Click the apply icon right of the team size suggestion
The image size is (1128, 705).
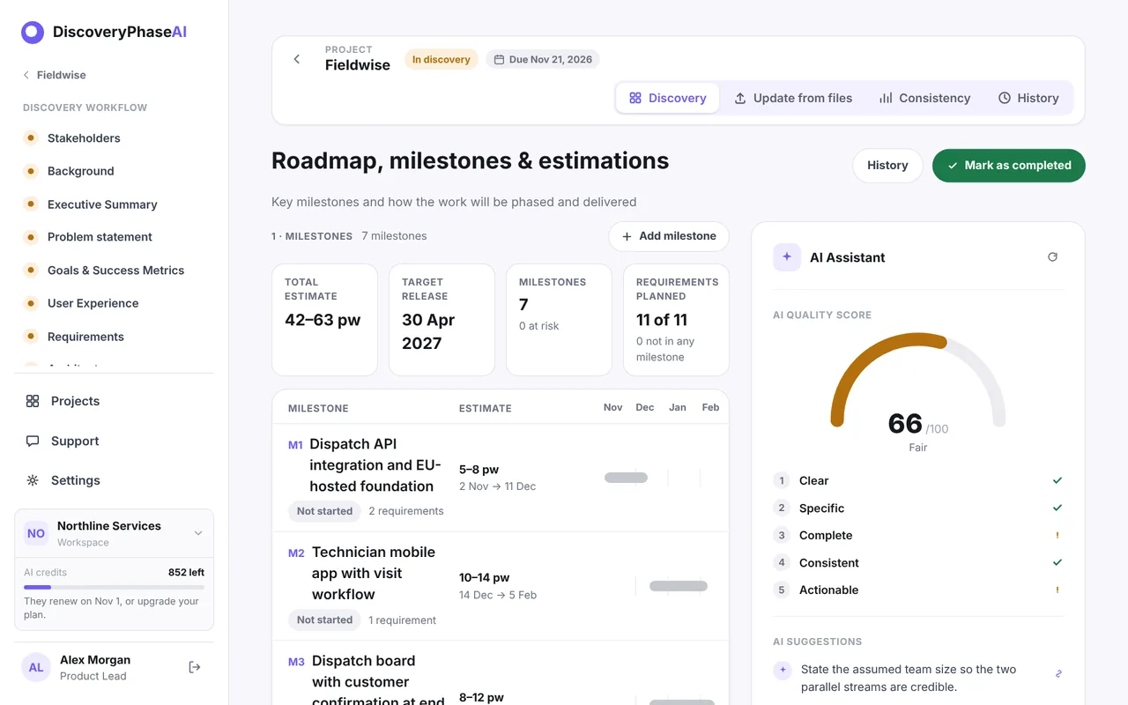pos(1058,674)
